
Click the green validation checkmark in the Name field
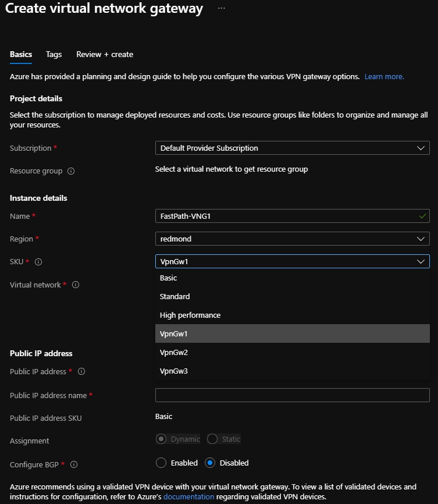(x=423, y=216)
